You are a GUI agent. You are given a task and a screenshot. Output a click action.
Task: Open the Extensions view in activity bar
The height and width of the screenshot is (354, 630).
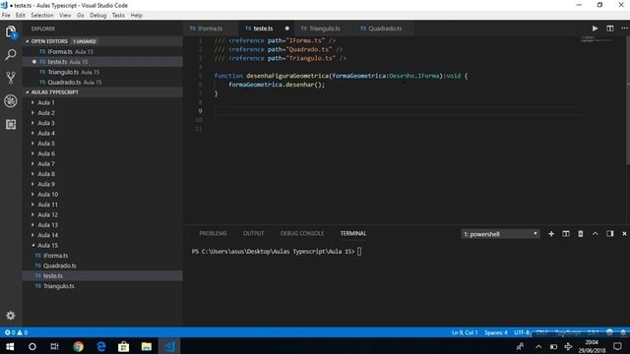pyautogui.click(x=11, y=124)
